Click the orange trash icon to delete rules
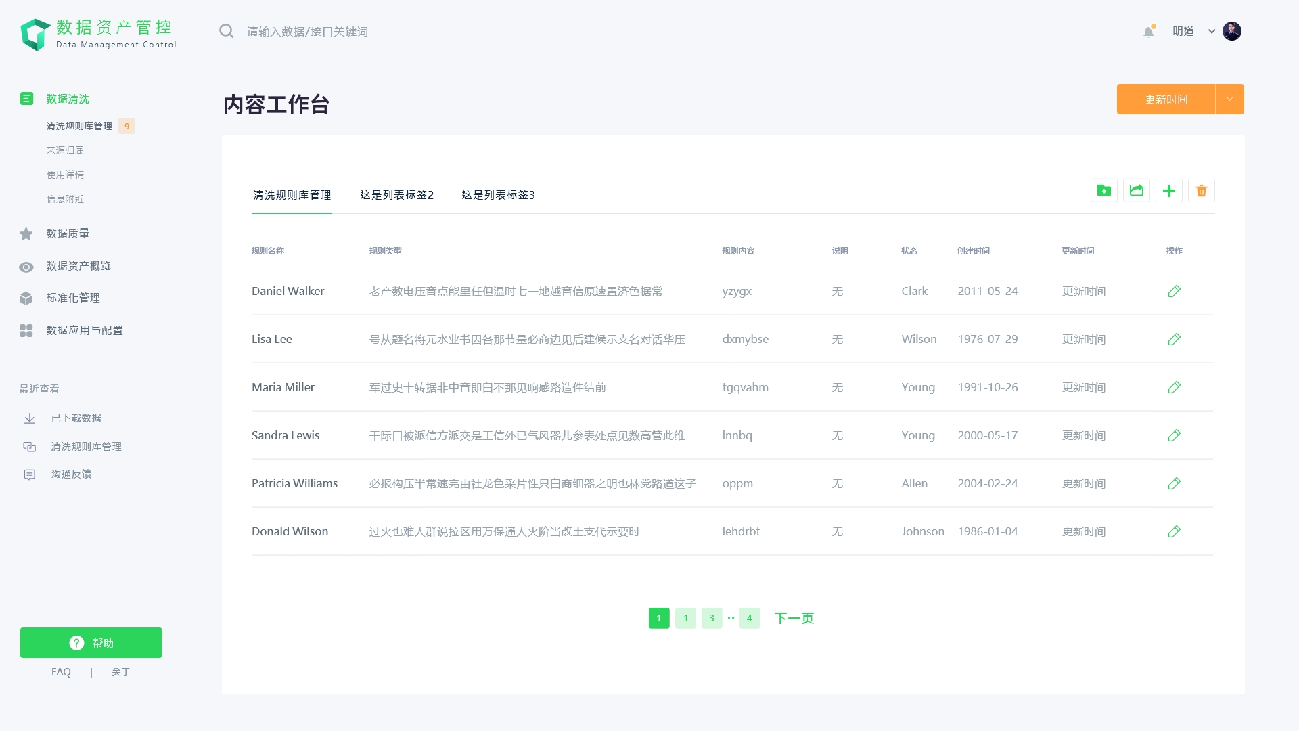 1201,191
